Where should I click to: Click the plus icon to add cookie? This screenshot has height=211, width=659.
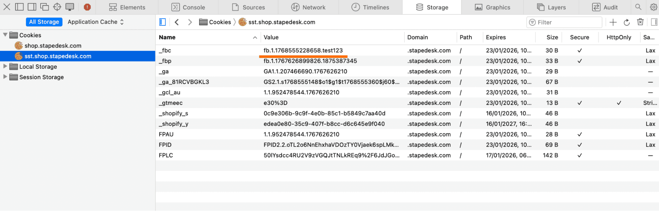[x=613, y=22]
